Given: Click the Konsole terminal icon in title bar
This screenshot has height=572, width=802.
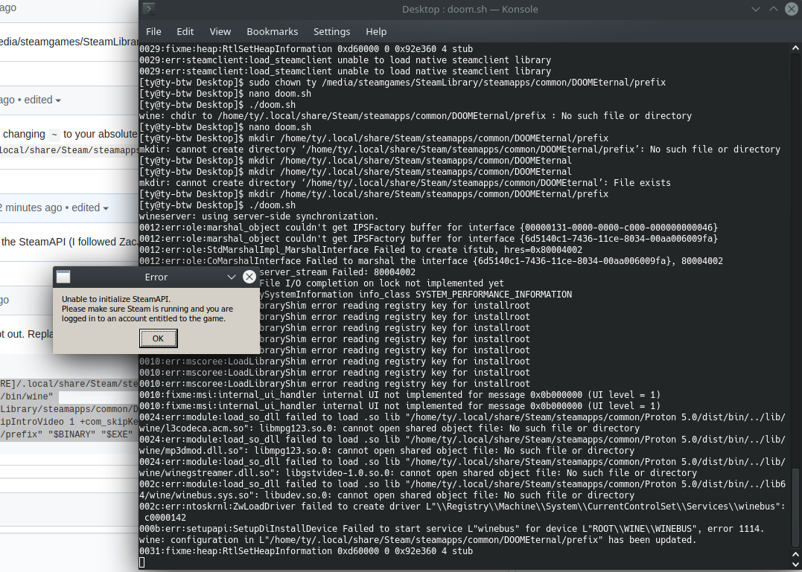Looking at the screenshot, I should [148, 9].
